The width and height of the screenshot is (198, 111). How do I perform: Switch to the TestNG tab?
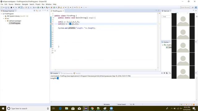point(77,73)
